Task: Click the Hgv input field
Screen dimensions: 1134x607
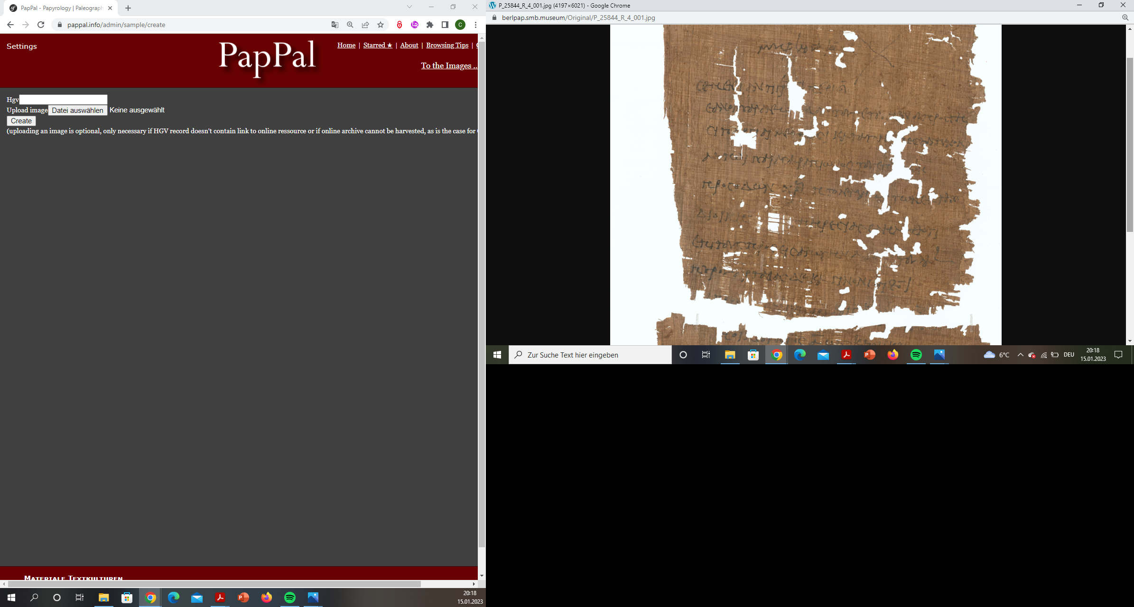Action: coord(63,100)
